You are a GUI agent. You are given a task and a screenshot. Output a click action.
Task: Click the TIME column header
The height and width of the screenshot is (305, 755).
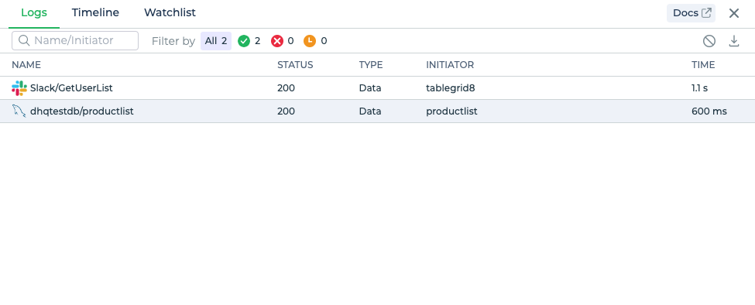703,65
